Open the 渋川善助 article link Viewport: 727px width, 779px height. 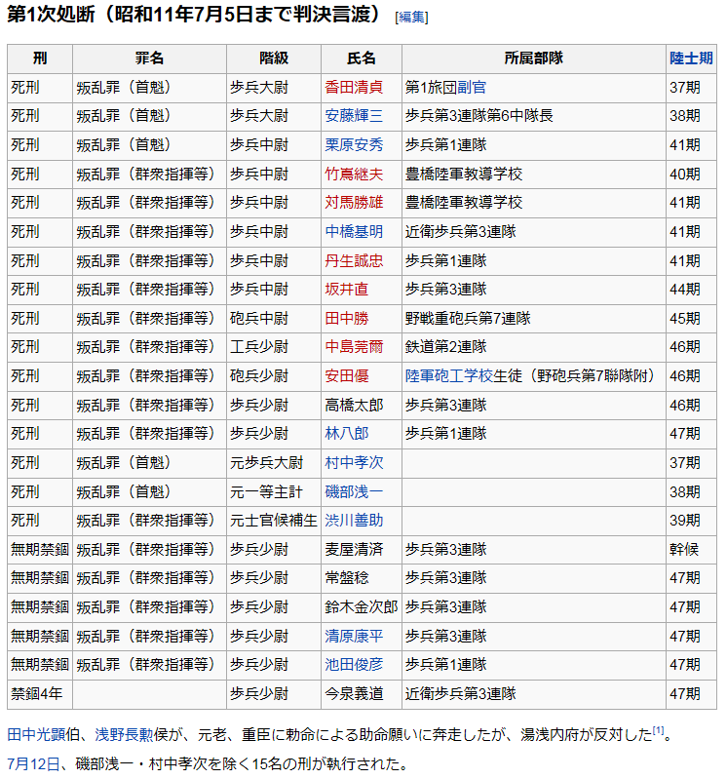coord(354,521)
